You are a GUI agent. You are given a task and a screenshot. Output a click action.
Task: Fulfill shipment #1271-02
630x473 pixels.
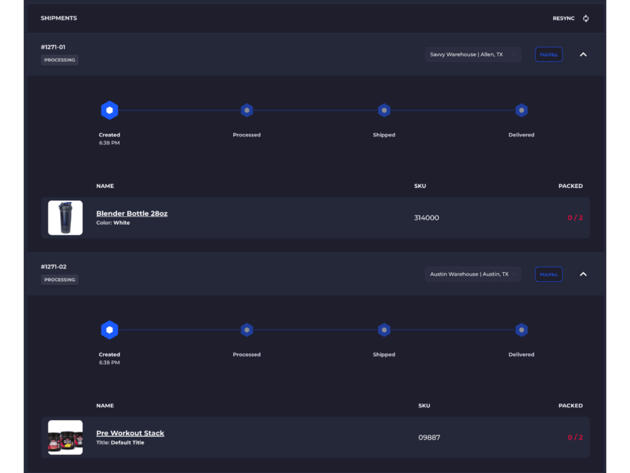click(549, 274)
